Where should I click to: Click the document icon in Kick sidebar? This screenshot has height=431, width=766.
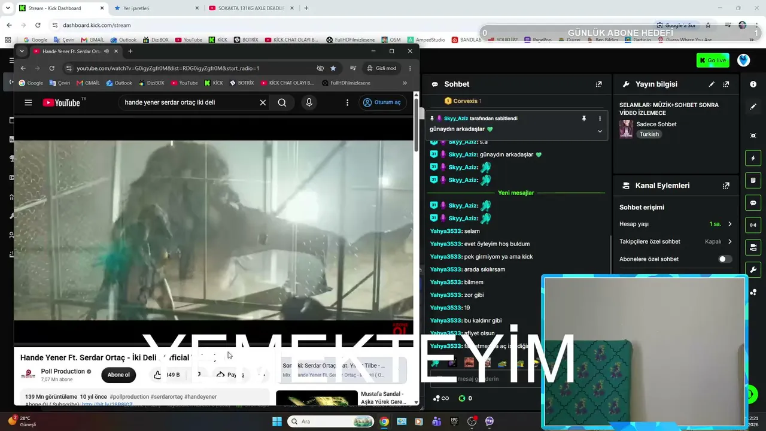[x=753, y=181]
